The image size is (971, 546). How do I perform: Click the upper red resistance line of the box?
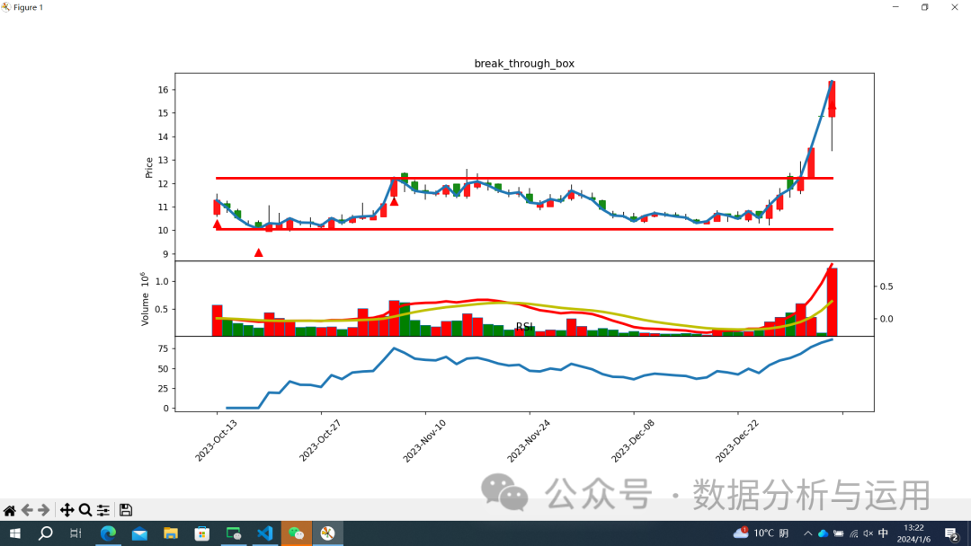[524, 178]
